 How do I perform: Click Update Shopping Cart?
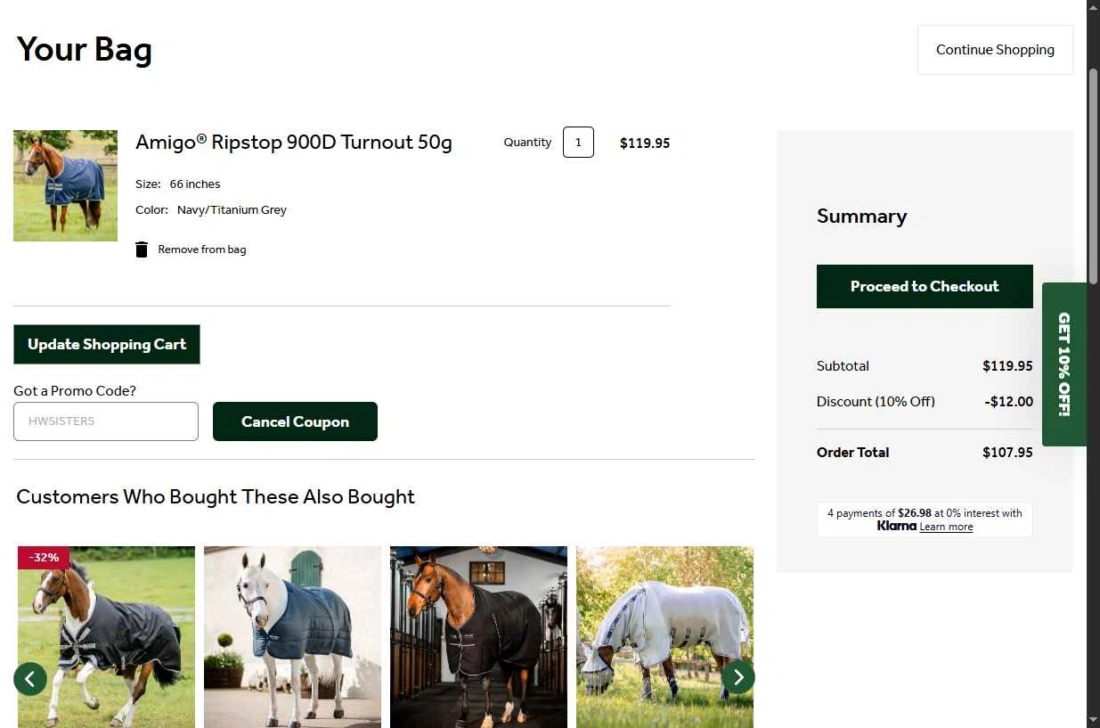[x=107, y=344]
